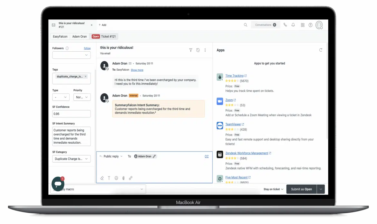The image size is (377, 224).
Task: Remove the duplicate_charge_is tag
Action: [x=86, y=76]
